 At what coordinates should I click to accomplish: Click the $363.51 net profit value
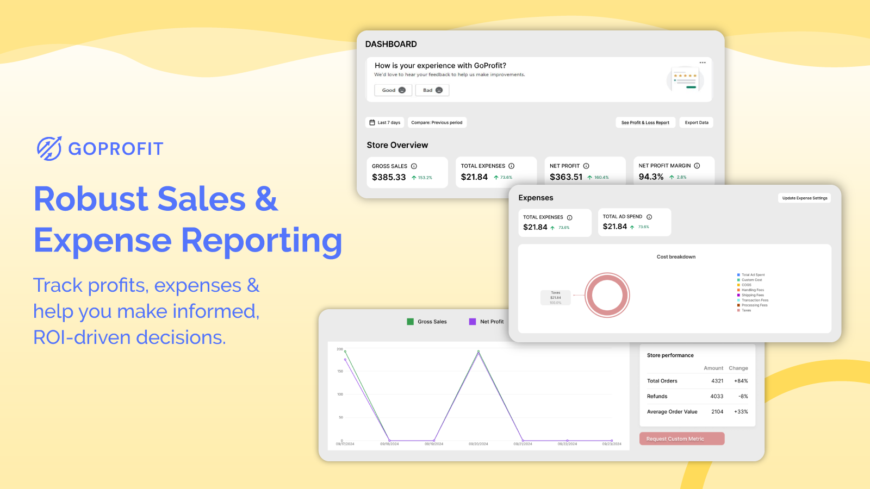[566, 177]
